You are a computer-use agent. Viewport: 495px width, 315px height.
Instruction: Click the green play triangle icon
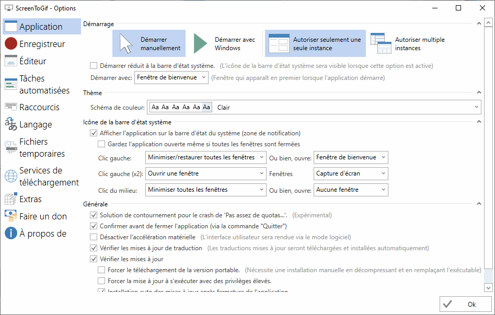201,43
